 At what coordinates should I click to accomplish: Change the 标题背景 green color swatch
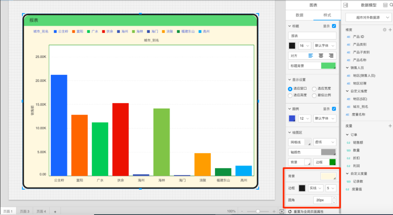[x=328, y=66]
